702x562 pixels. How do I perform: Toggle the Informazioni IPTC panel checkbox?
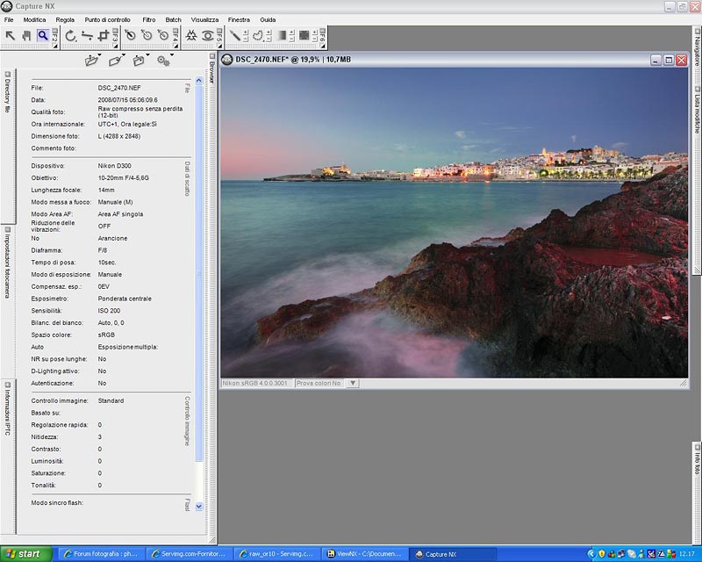[7, 383]
